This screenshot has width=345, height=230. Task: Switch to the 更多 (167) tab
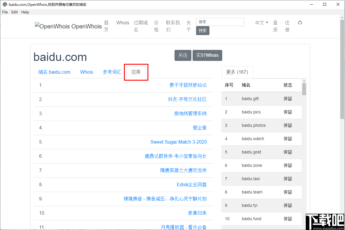click(237, 72)
